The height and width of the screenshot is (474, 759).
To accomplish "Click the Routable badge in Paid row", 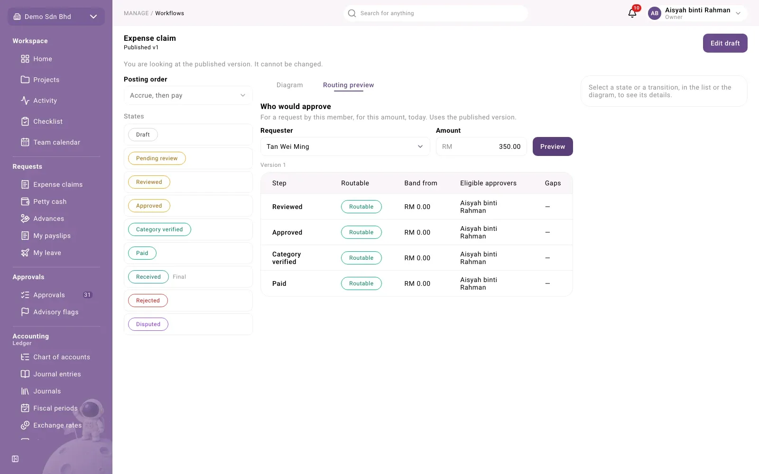I will pyautogui.click(x=361, y=283).
